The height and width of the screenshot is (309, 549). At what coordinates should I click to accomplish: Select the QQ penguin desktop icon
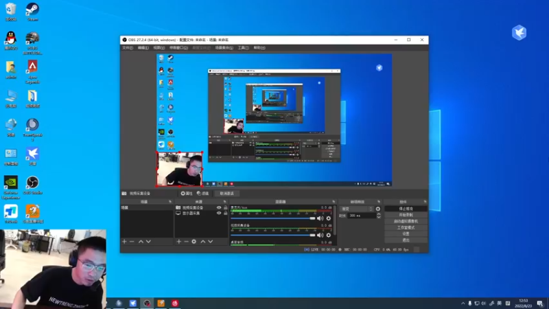point(11,41)
